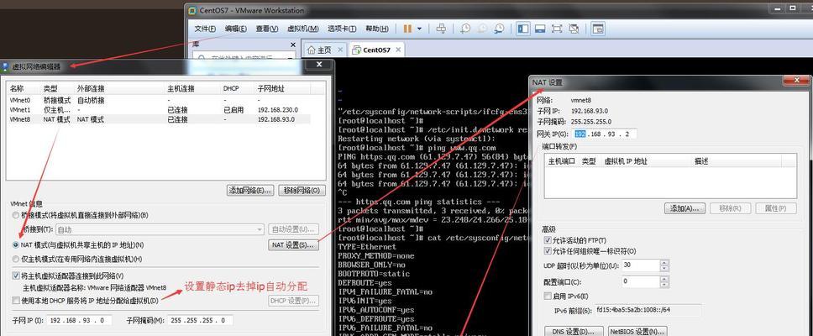Click DNS 设置(D)... button
Screen dimensions: 813x336
click(573, 331)
